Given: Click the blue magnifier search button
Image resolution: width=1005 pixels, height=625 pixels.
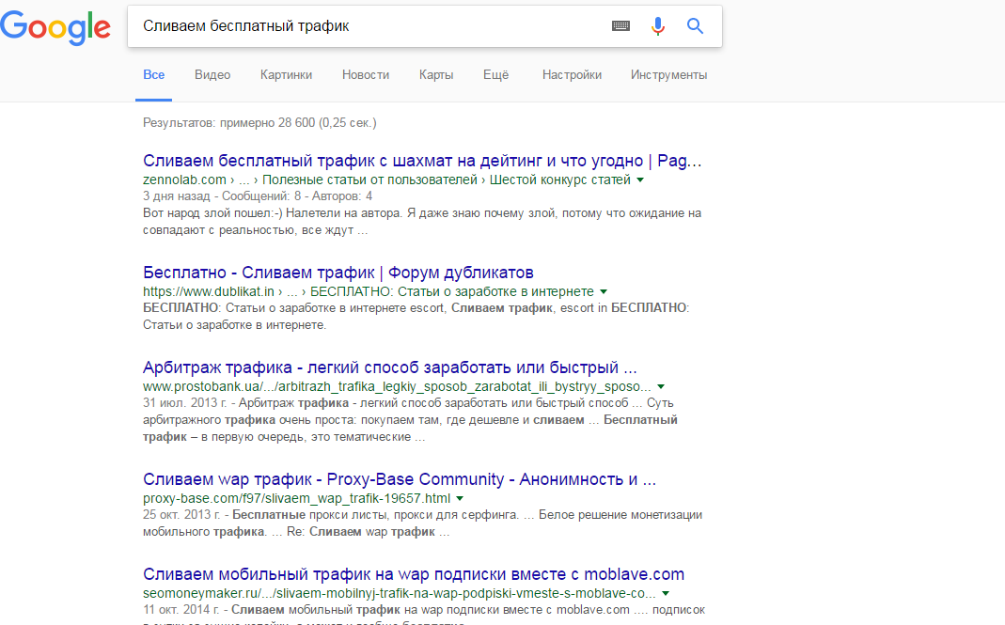Looking at the screenshot, I should pyautogui.click(x=695, y=26).
